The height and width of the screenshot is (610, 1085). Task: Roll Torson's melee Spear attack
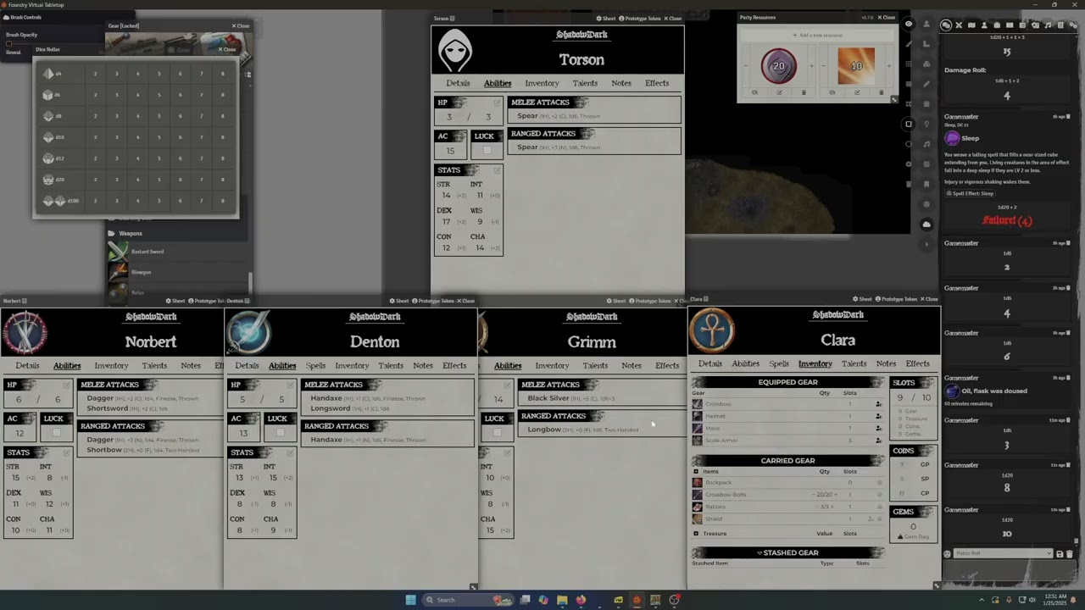click(527, 115)
